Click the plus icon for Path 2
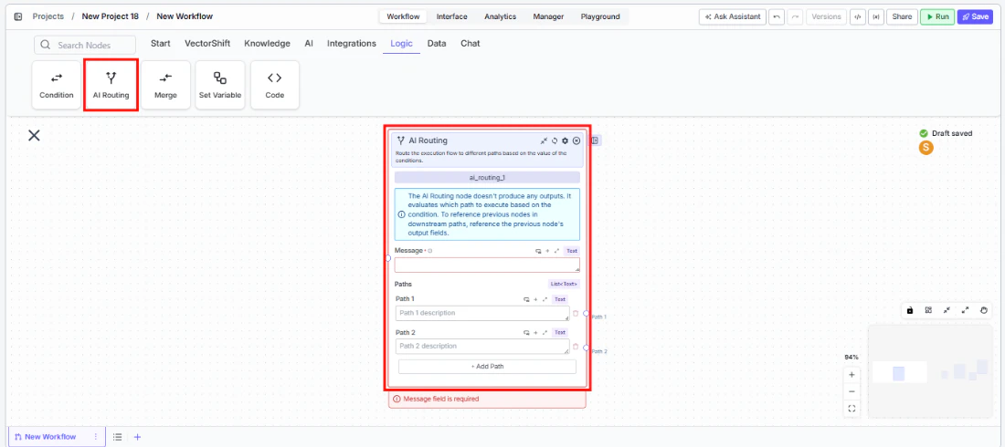This screenshot has width=1005, height=447. (x=535, y=332)
